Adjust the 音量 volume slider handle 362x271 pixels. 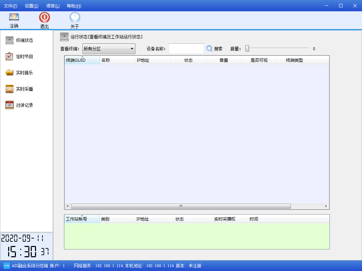[x=247, y=48]
